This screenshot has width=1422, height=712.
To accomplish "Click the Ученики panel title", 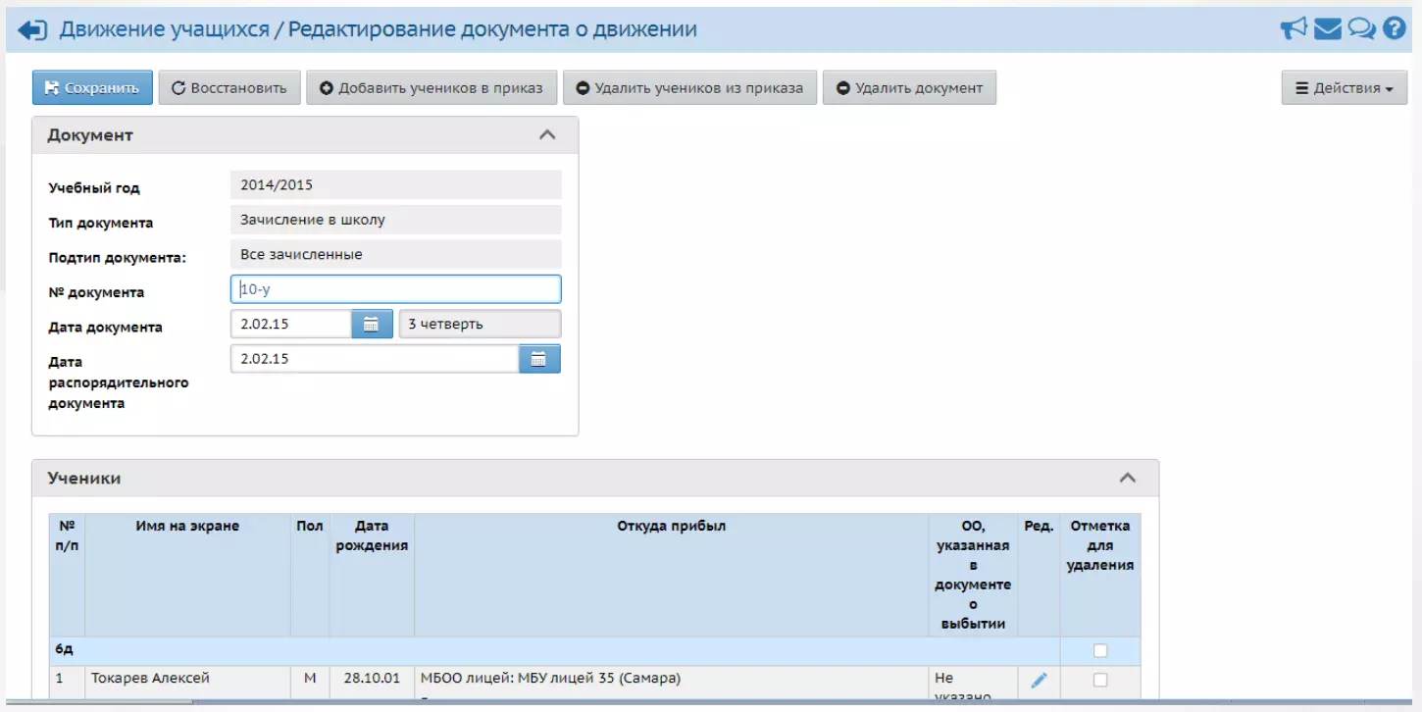I will 84,478.
